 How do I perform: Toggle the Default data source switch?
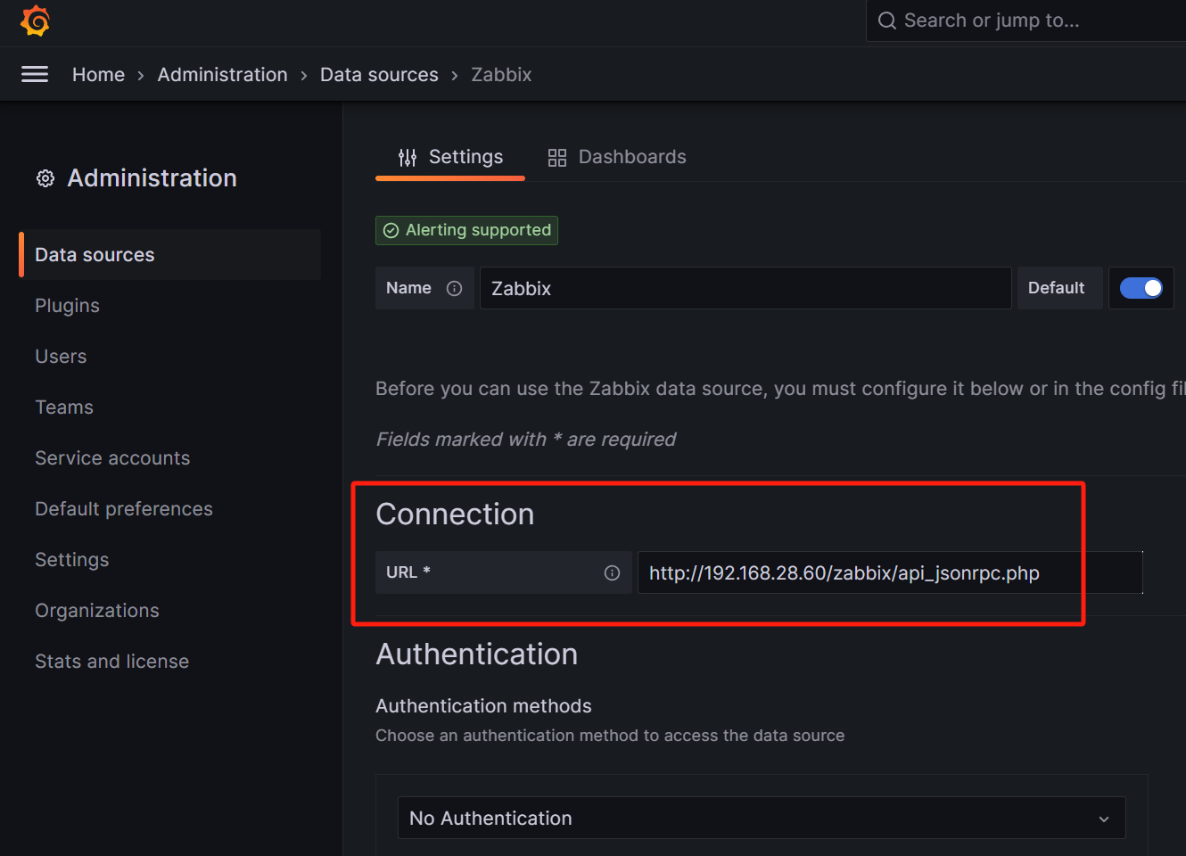pos(1141,288)
